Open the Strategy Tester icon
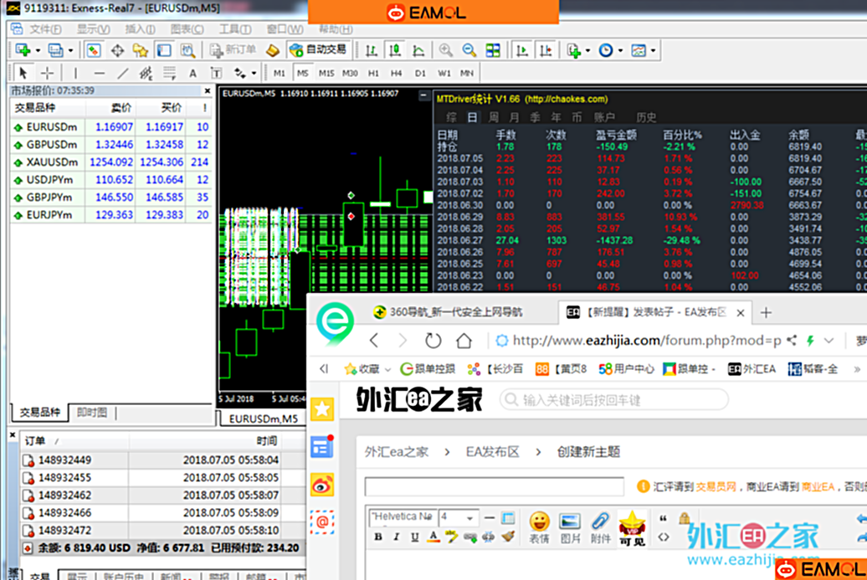 187,51
